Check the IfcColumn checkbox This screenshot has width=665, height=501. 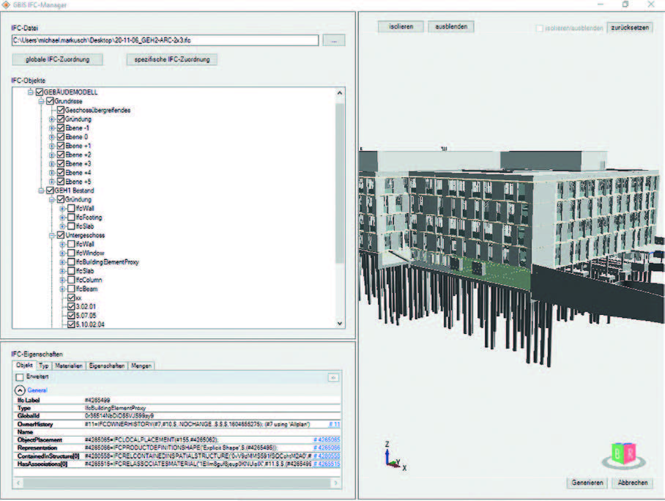pyautogui.click(x=71, y=280)
